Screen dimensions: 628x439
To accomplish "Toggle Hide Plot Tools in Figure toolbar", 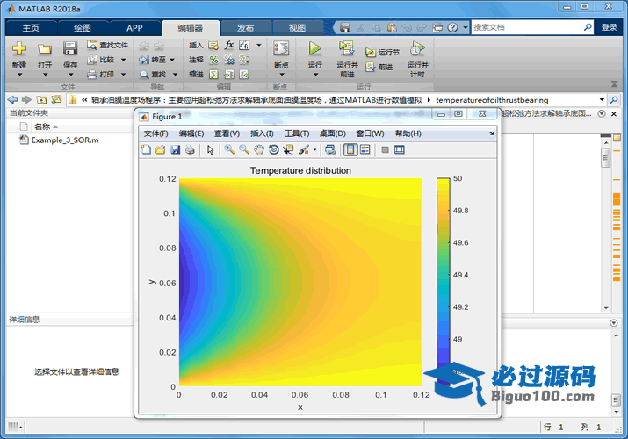I will [x=385, y=149].
